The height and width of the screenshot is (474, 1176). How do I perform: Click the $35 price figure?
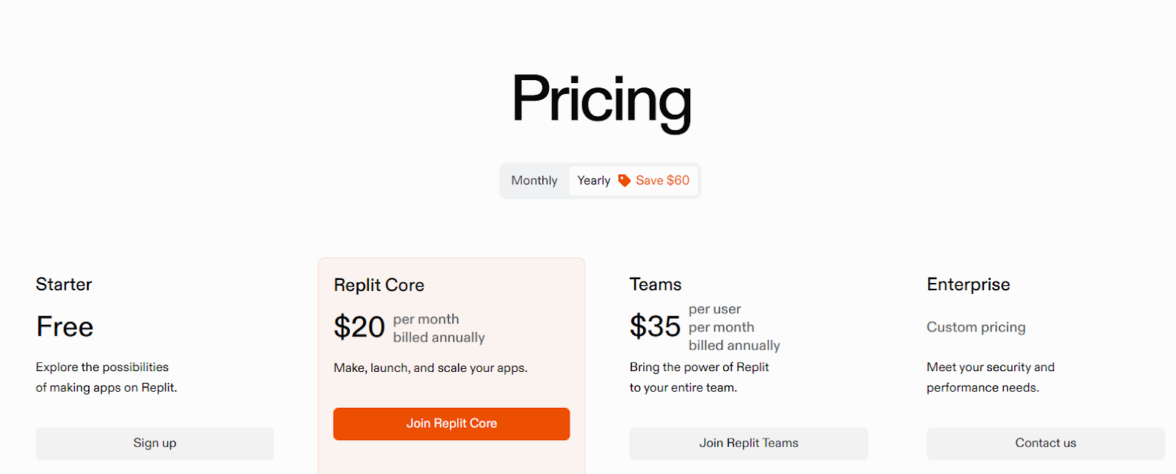[655, 326]
